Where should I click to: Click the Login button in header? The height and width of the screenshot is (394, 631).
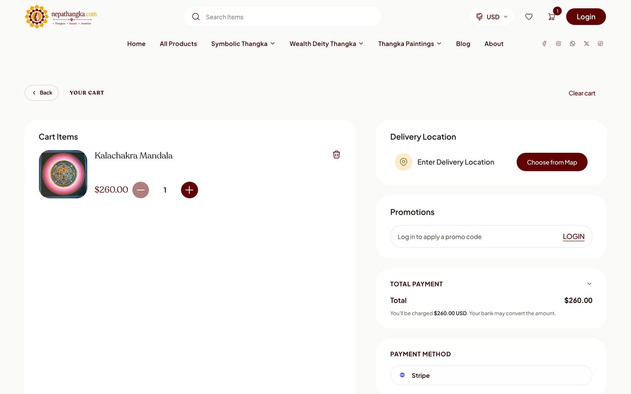[x=586, y=17]
